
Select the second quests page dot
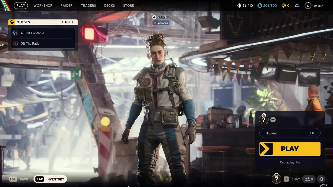(69, 22)
